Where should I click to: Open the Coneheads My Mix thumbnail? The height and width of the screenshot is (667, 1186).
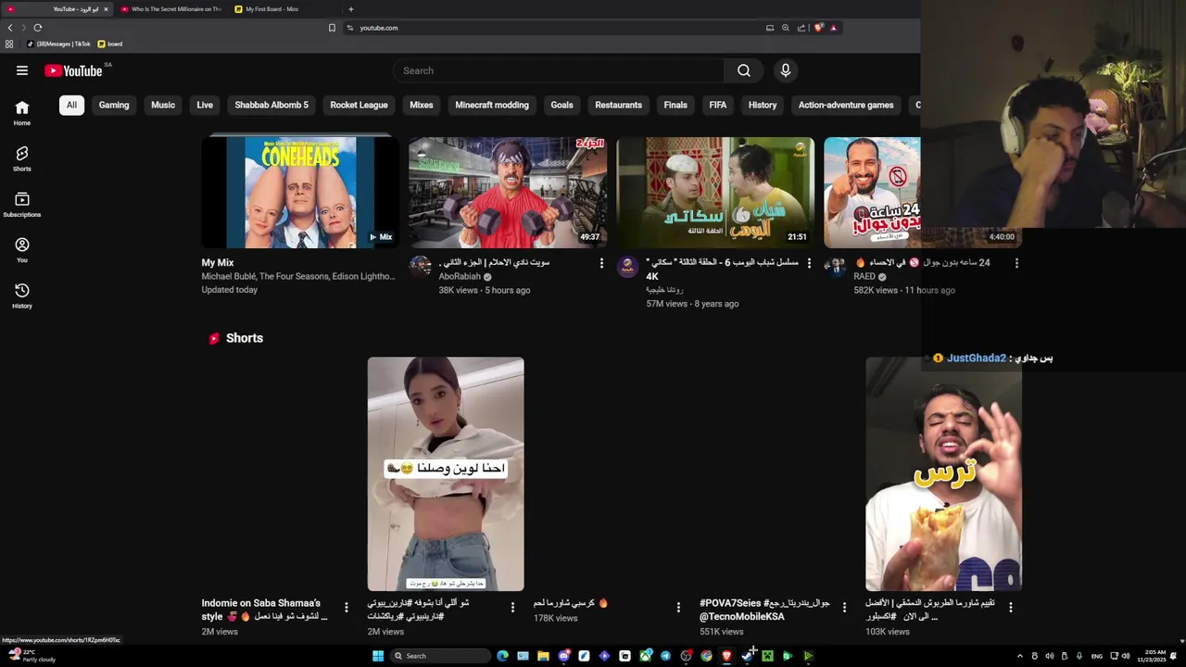tap(300, 192)
